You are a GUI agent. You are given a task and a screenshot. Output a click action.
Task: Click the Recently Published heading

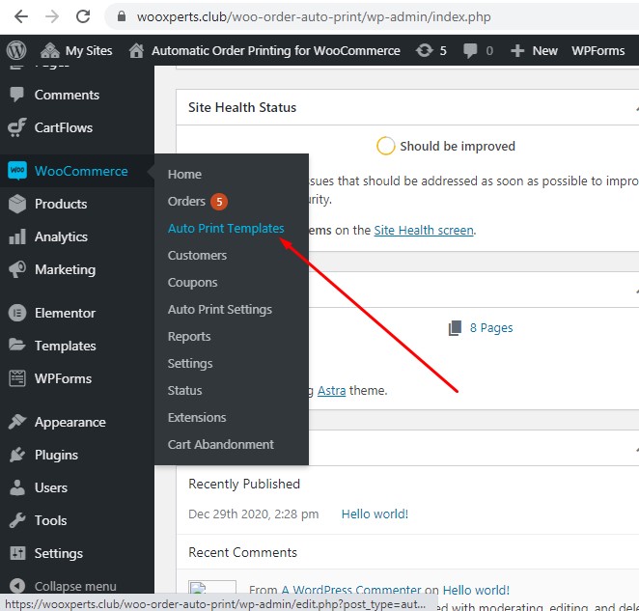point(243,484)
